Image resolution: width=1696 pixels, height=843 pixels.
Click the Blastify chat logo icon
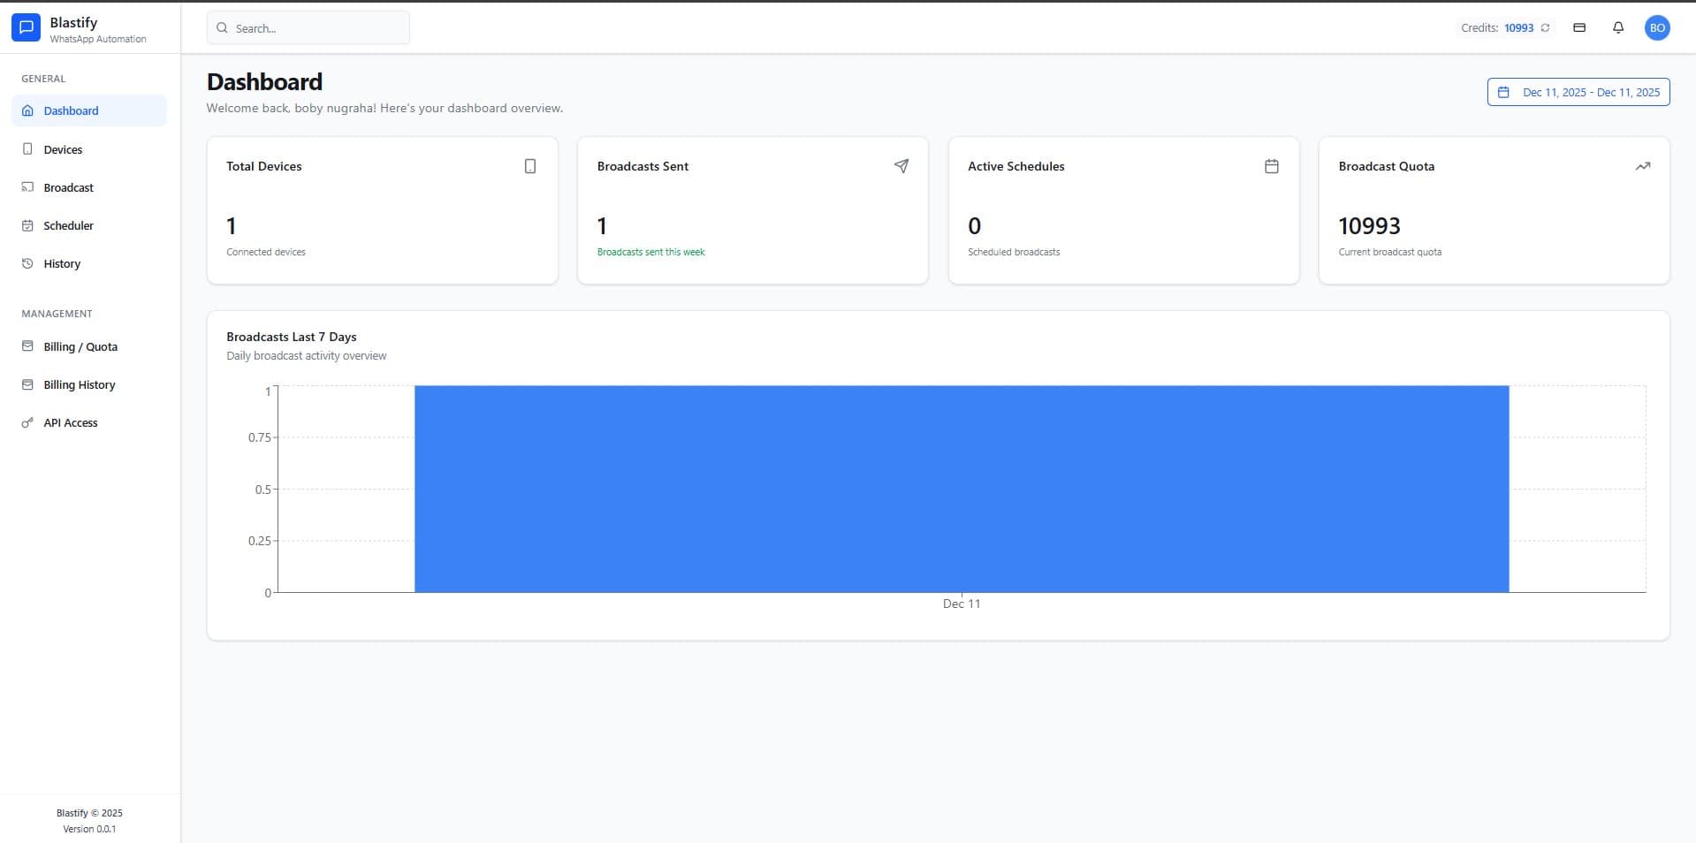pos(26,28)
